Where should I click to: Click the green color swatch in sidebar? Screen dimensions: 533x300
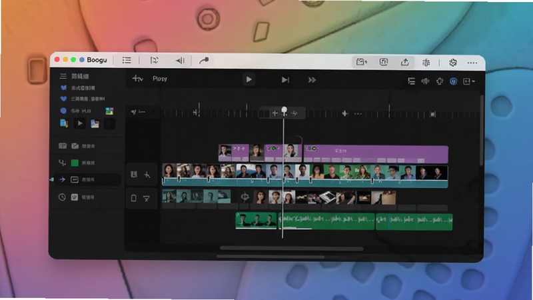pos(75,163)
